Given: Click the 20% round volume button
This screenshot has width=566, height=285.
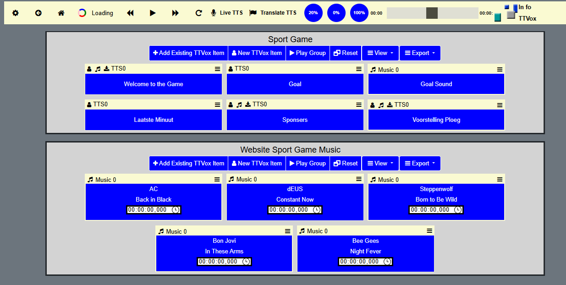Looking at the screenshot, I should [313, 13].
